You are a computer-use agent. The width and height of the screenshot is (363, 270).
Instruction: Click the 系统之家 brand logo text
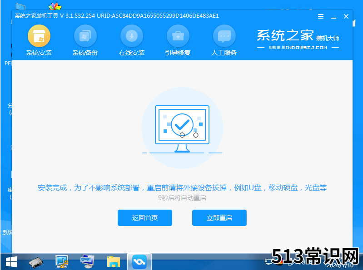pos(285,35)
